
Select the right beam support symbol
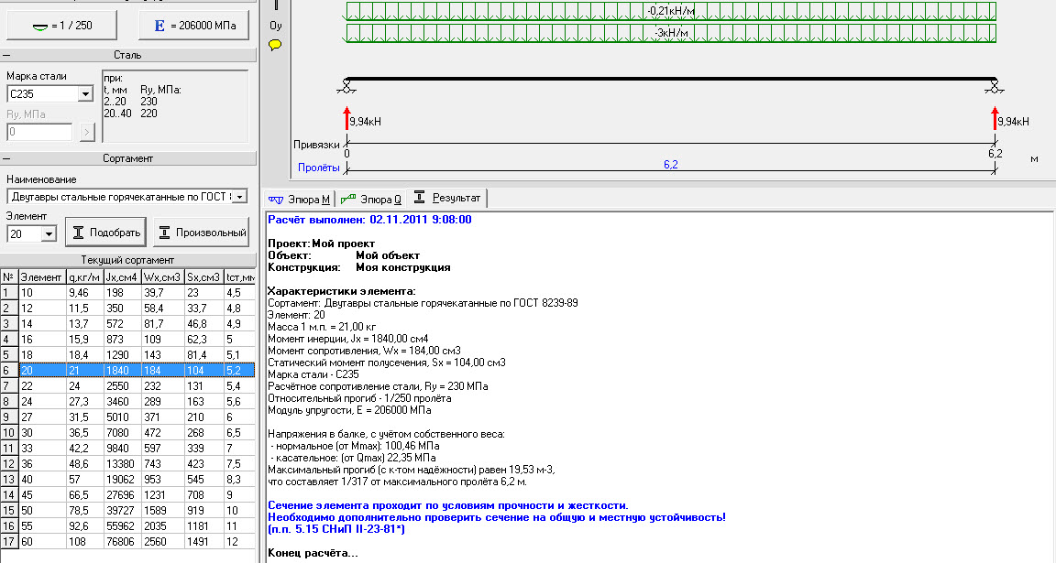point(994,86)
